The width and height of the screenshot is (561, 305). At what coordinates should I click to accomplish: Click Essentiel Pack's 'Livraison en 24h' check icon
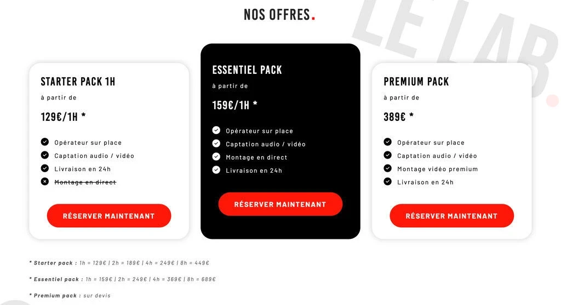tap(216, 170)
